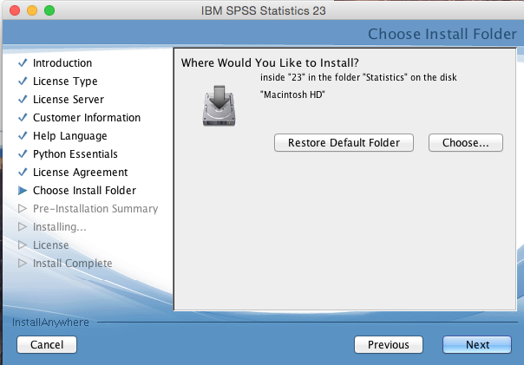Select the Choose Install Folder step label
Screen dimensions: 524x365
coord(84,191)
